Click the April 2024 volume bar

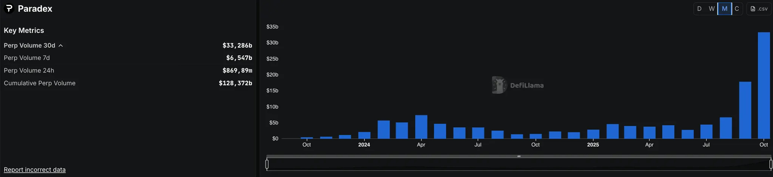click(x=421, y=127)
